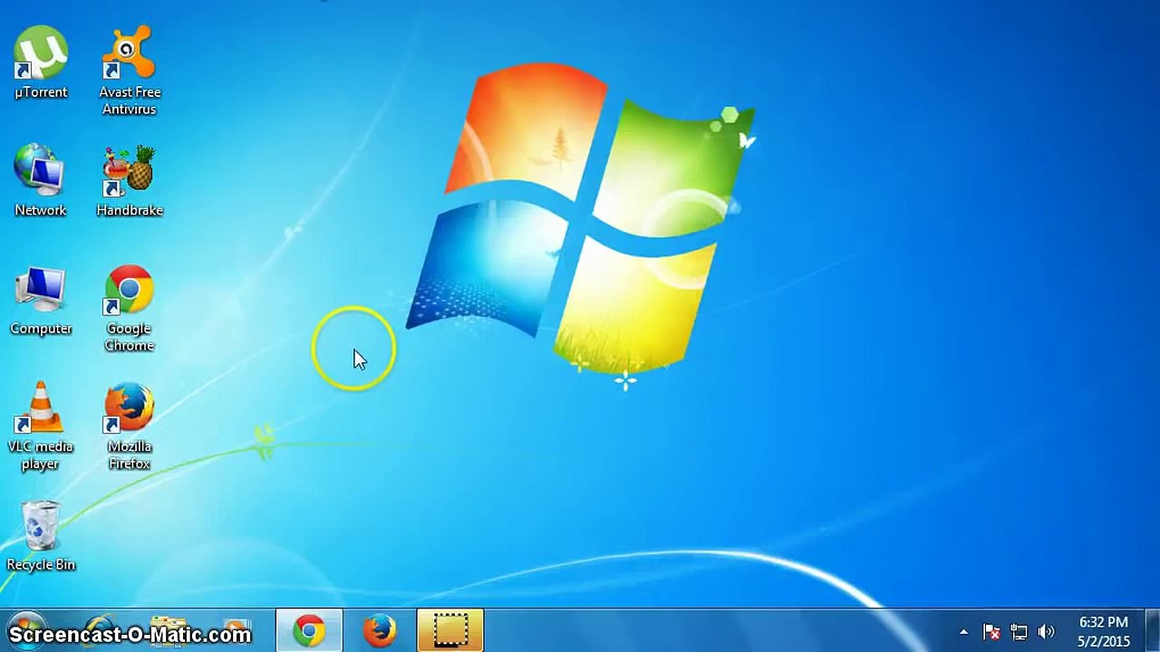Open the Start menu orb

click(26, 630)
